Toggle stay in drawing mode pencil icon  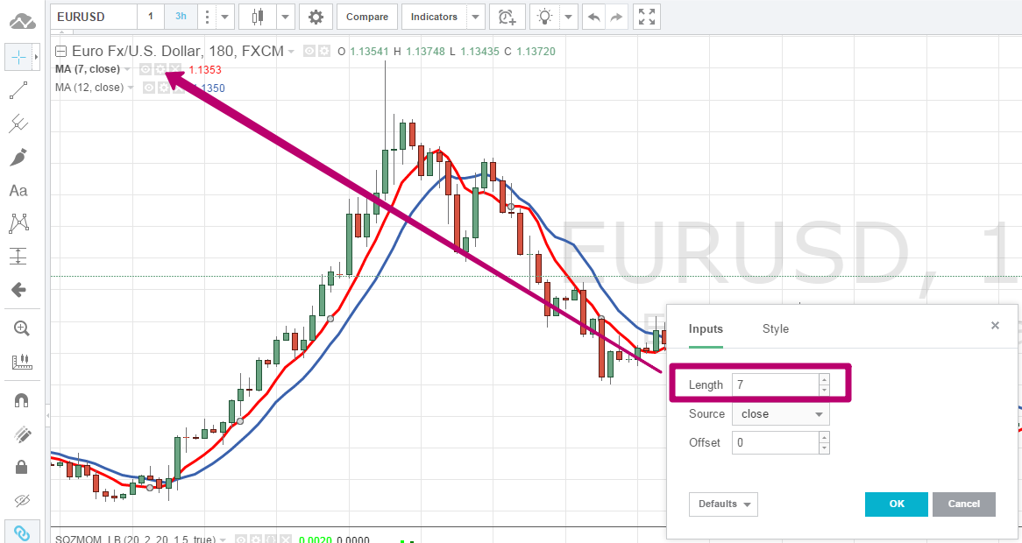[22, 434]
